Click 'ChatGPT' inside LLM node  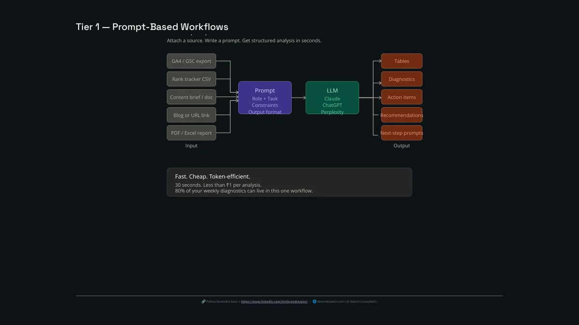(332, 105)
